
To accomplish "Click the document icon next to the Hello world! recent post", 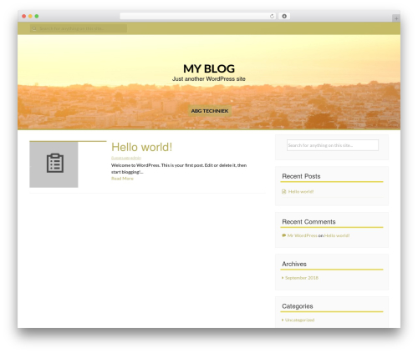I will [284, 192].
